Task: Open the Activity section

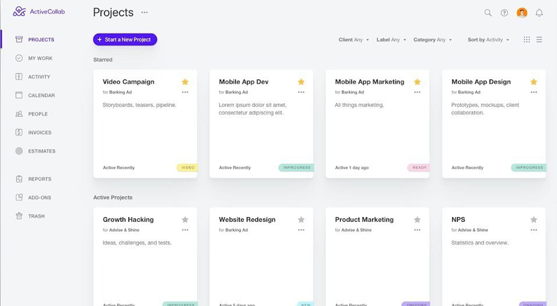Action: (x=39, y=77)
